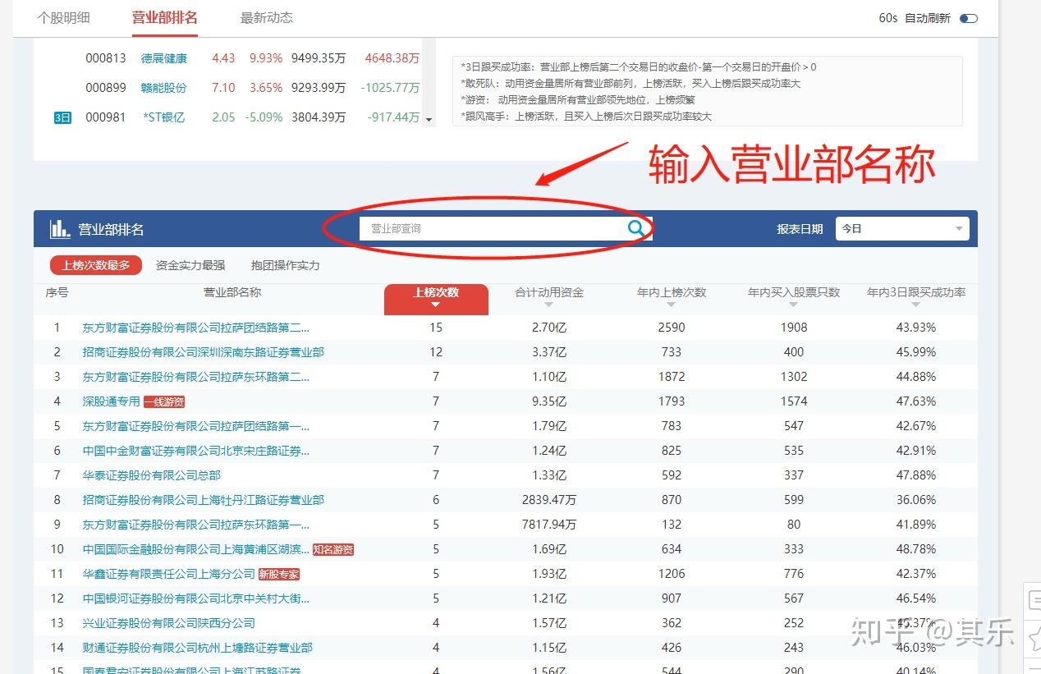Open rank 3 东方财富拉萨东环路第二 link
The width and height of the screenshot is (1041, 674).
196,377
